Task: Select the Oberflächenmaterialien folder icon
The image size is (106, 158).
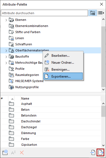Action: coord(11,50)
